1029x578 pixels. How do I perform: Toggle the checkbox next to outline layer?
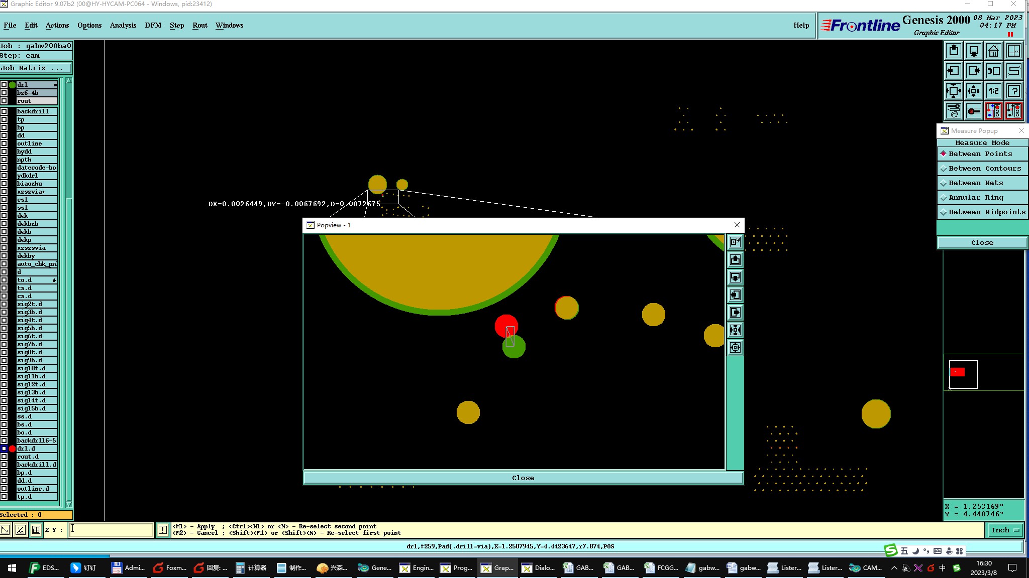(x=4, y=143)
